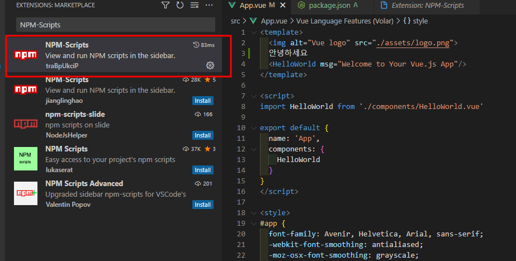Click file icon on Extension tab
This screenshot has height=261, width=516.
[x=384, y=5]
